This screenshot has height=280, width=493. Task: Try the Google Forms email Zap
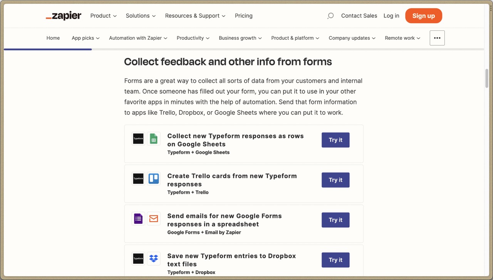[x=335, y=220]
